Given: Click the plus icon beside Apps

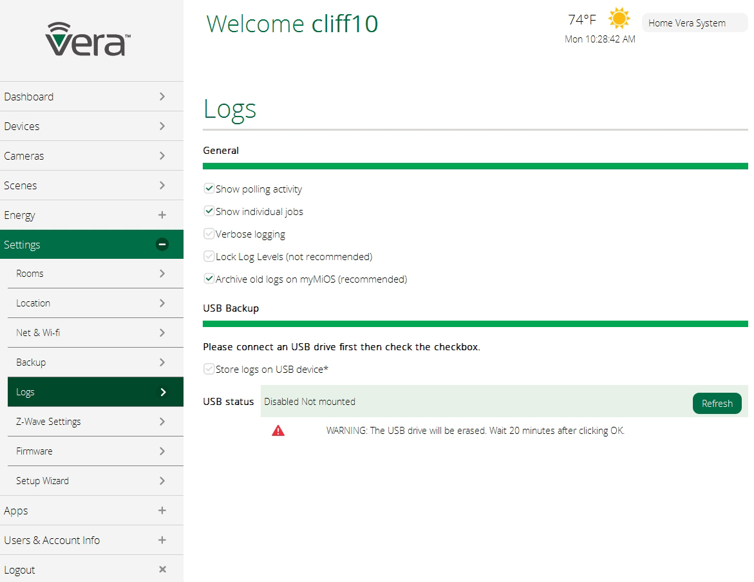Looking at the screenshot, I should [x=162, y=511].
